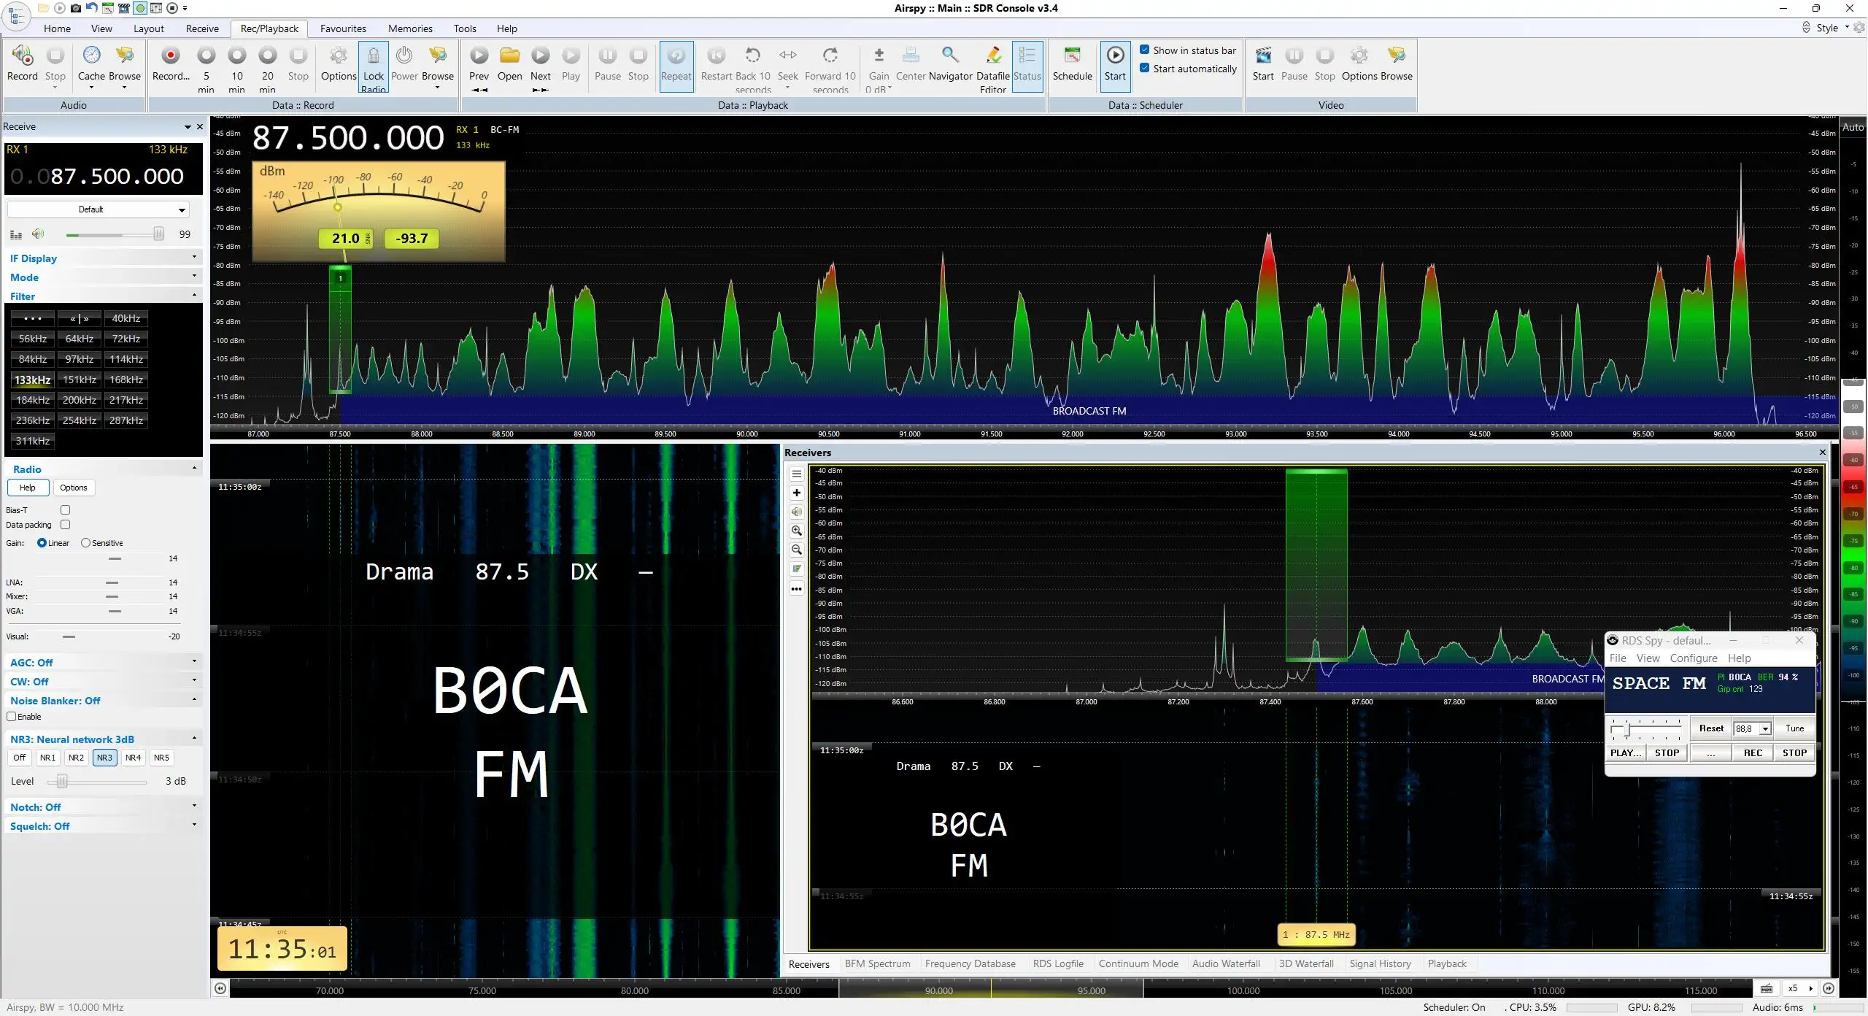Open the Favourites ribbon tab
1868x1016 pixels.
pos(343,28)
